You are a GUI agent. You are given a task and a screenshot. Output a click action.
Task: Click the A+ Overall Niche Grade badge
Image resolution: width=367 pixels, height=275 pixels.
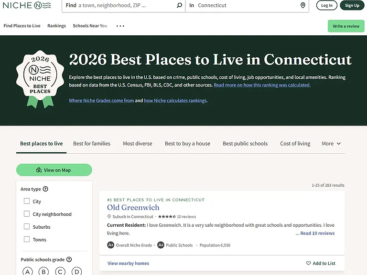pyautogui.click(x=110, y=245)
